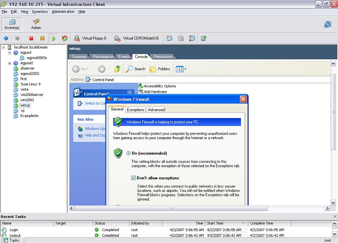Power on VM with green play icon

(54, 38)
